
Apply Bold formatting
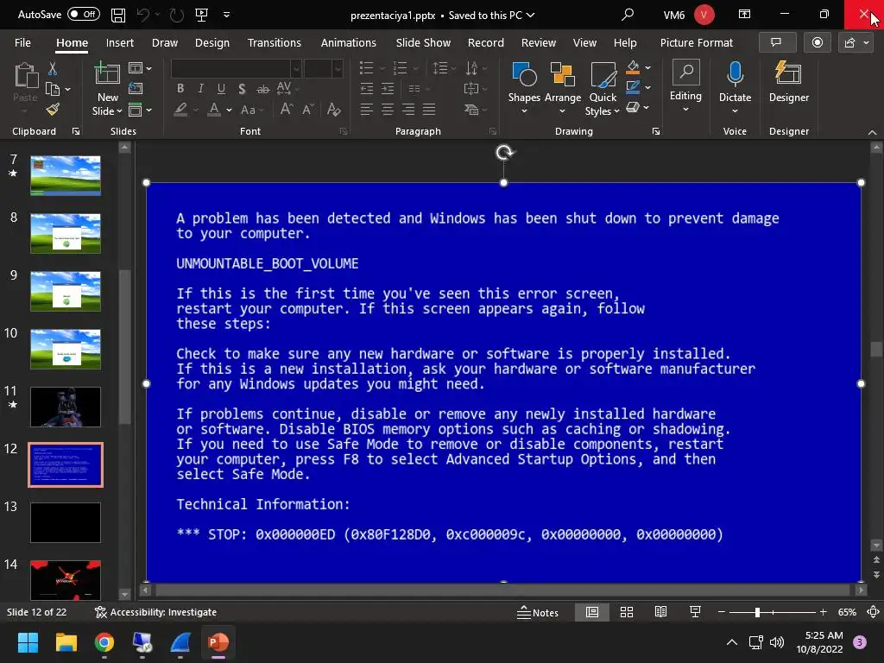(x=180, y=89)
